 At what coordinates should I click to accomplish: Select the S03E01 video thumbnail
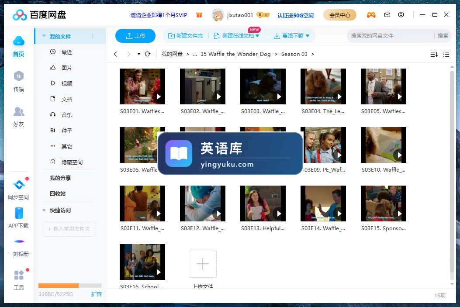142,86
